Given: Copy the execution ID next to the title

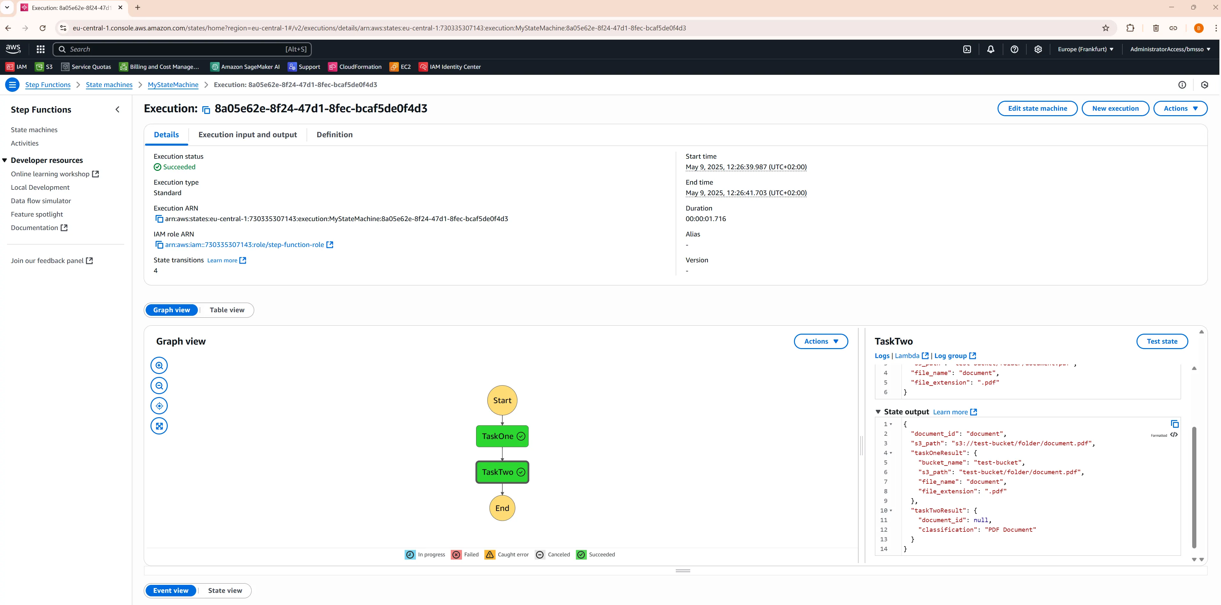Looking at the screenshot, I should (206, 110).
